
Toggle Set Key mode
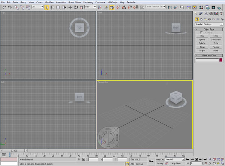[160, 163]
